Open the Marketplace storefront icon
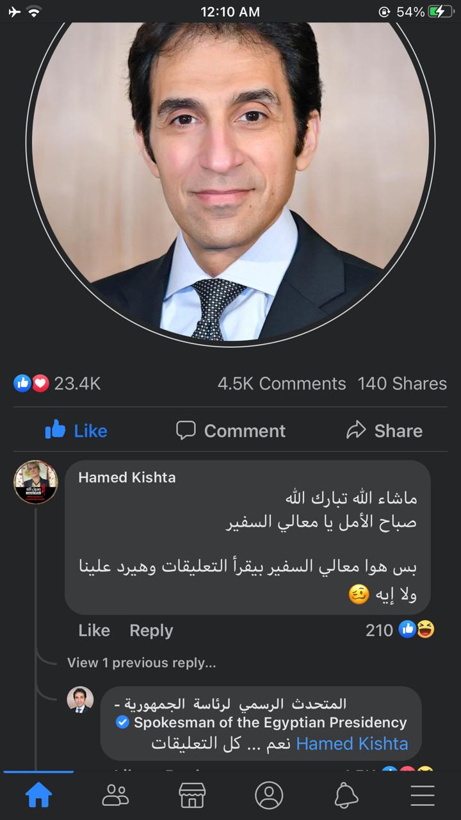 click(192, 796)
